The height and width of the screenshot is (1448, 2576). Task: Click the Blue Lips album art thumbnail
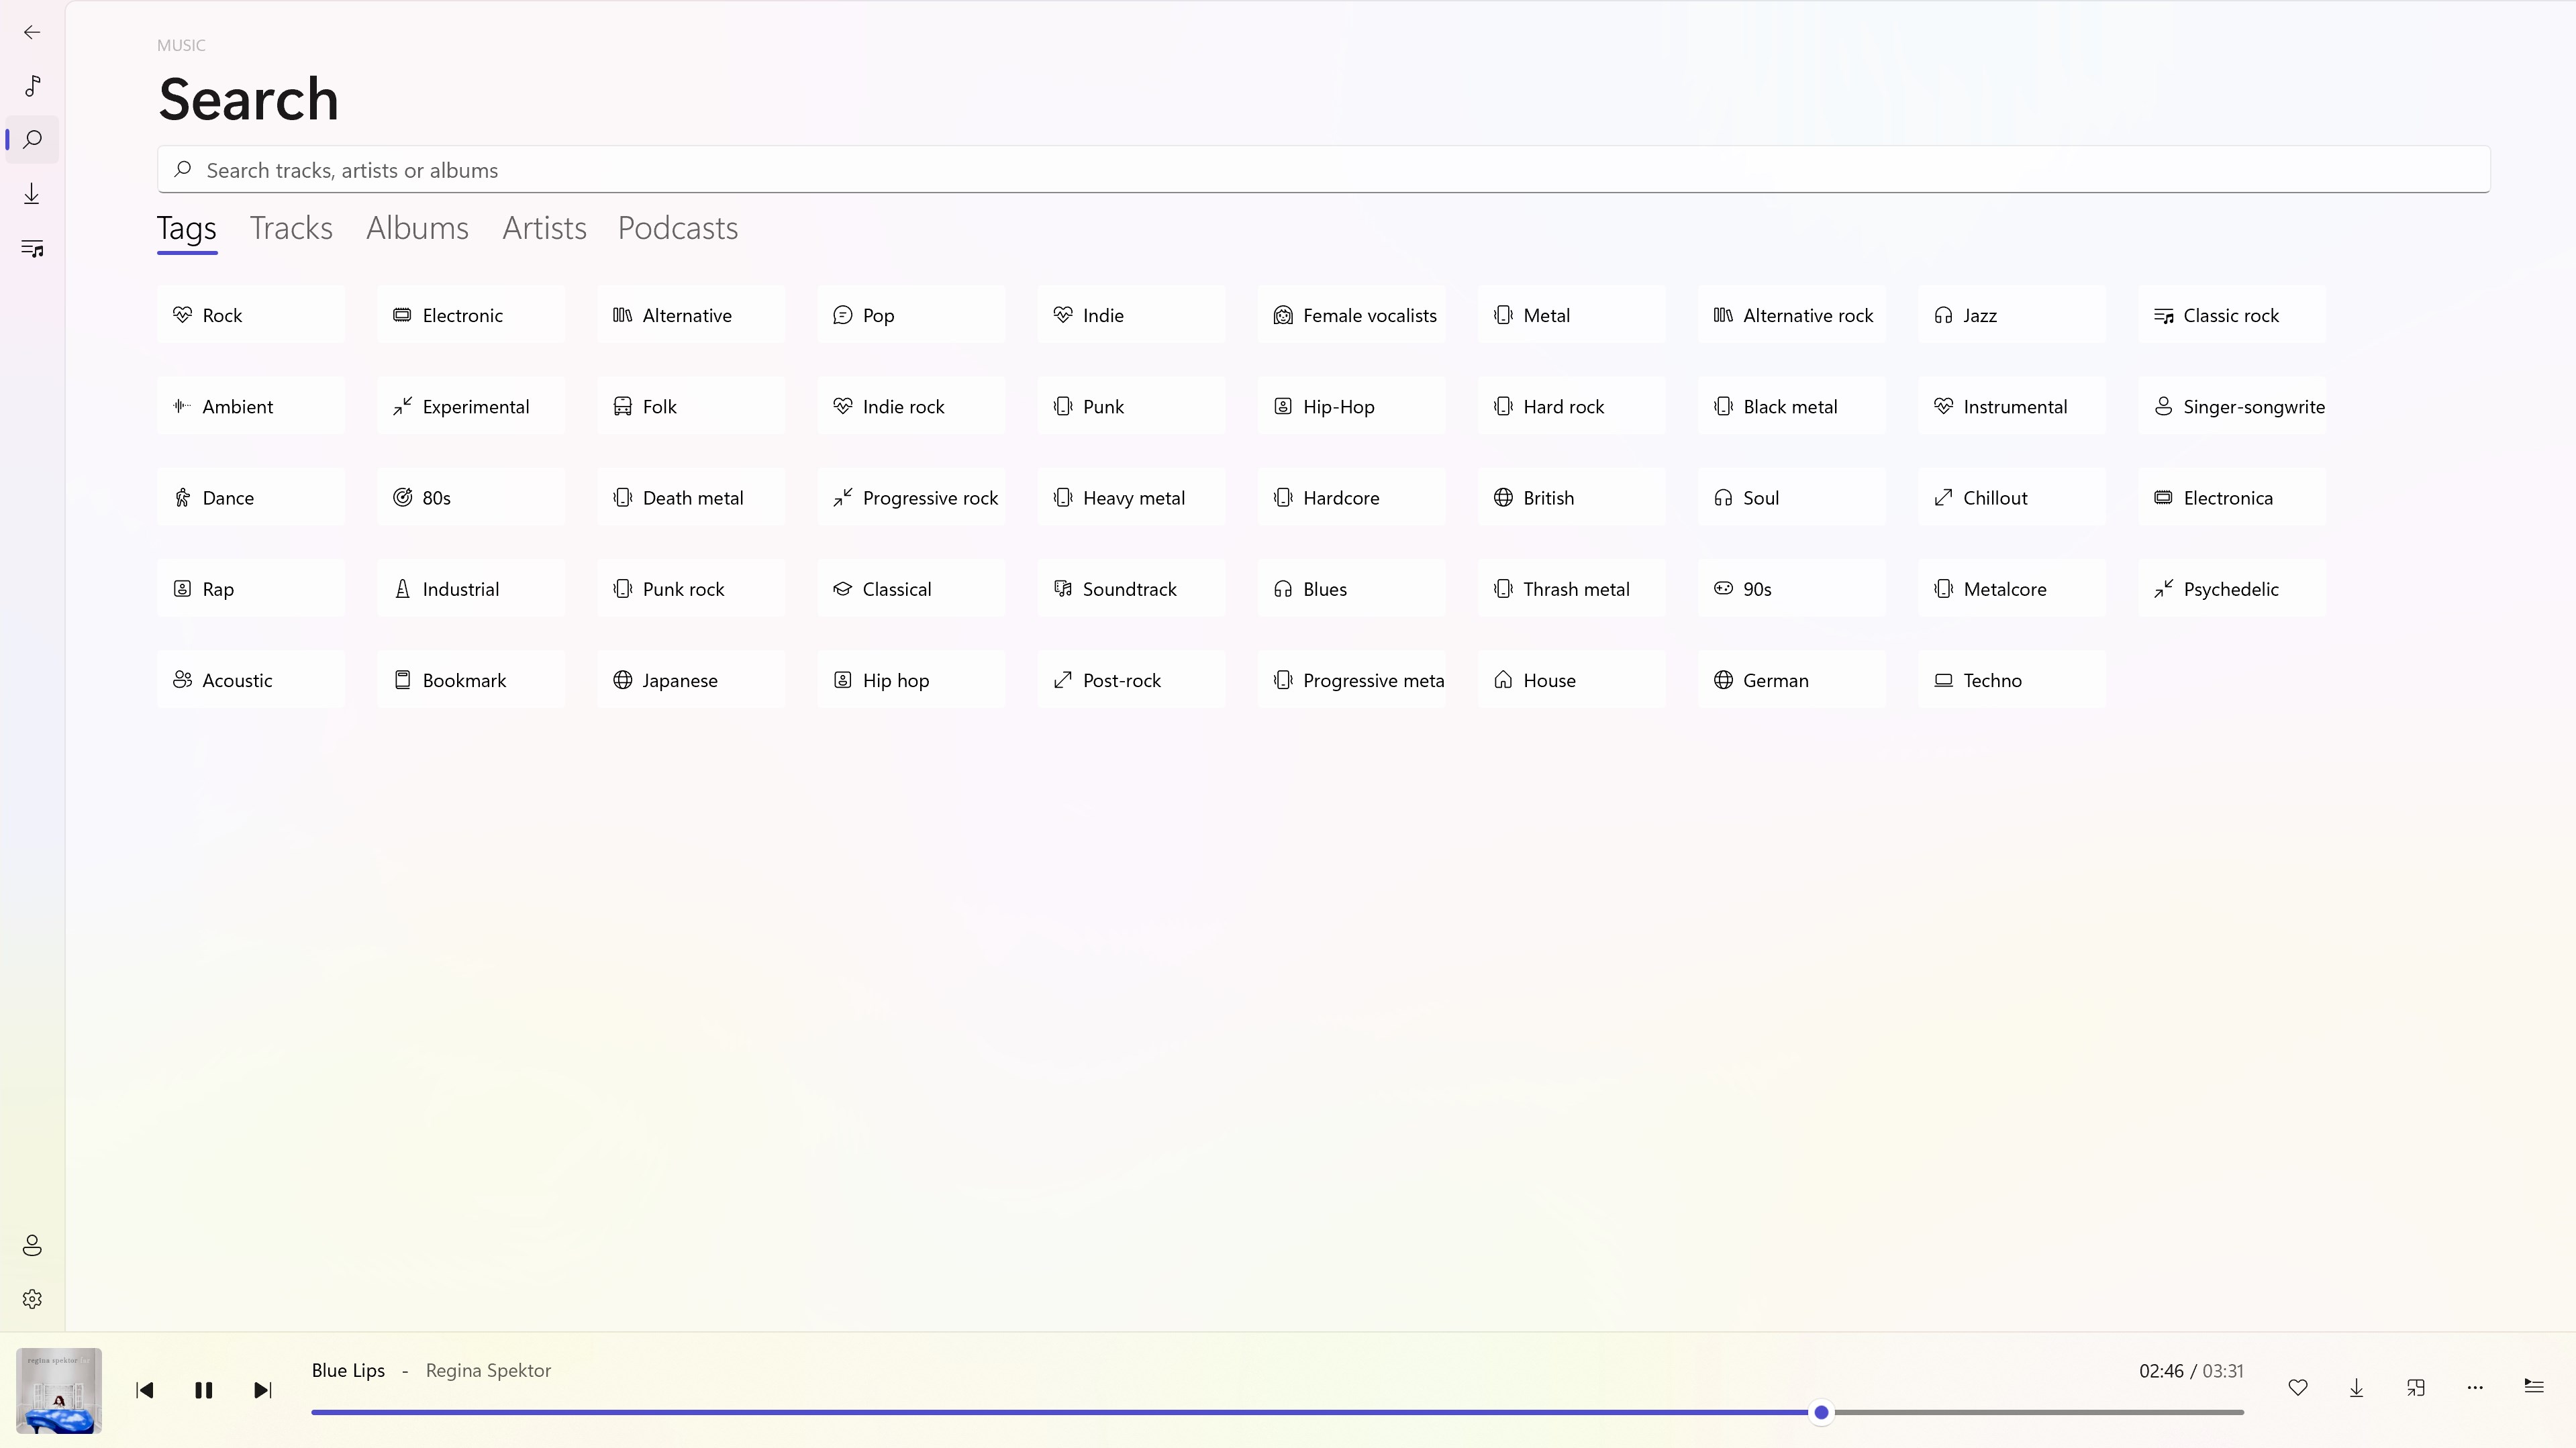point(59,1390)
